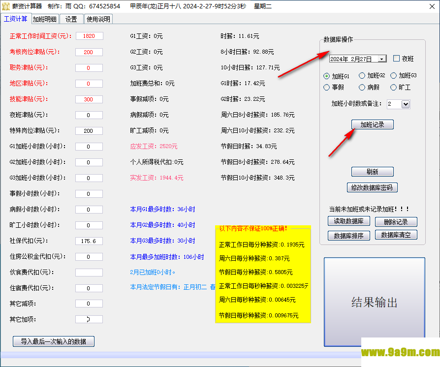Click the 社保代扣 input field
This screenshot has width=440, height=367.
click(89, 241)
